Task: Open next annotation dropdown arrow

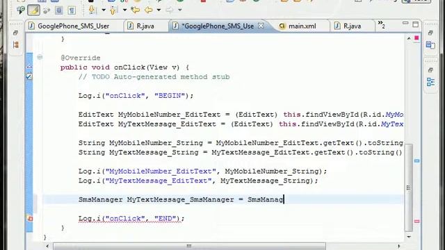Action: [104, 10]
